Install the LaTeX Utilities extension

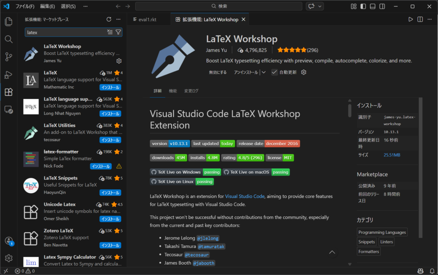[x=110, y=140]
